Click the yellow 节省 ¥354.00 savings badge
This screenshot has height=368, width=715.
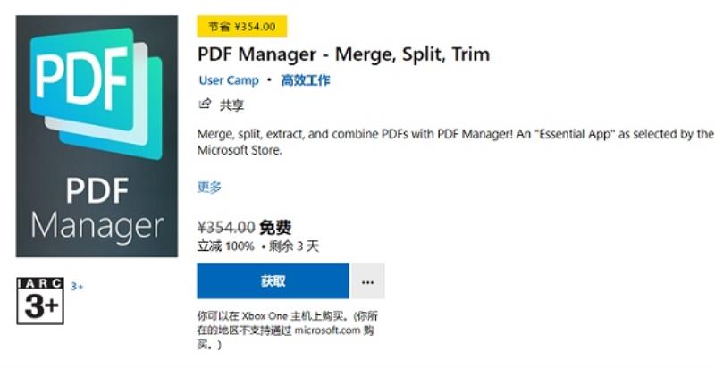coord(242,27)
